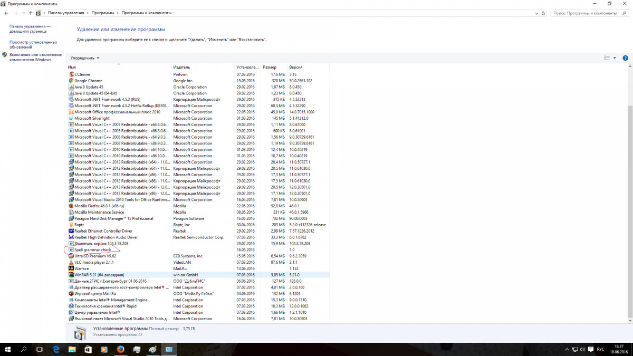The width and height of the screenshot is (633, 356).
Task: Select the Mozilla Firefox 46.0.1 icon
Action: point(71,206)
